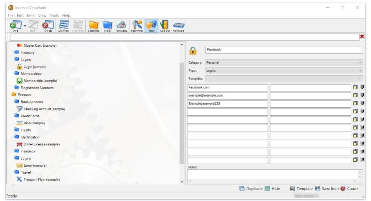
Task: Copy value icon in Examplepassword123 row
Action: tap(355, 103)
